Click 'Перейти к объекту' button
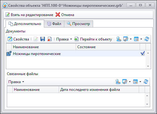157x114 pixels. (x=93, y=39)
